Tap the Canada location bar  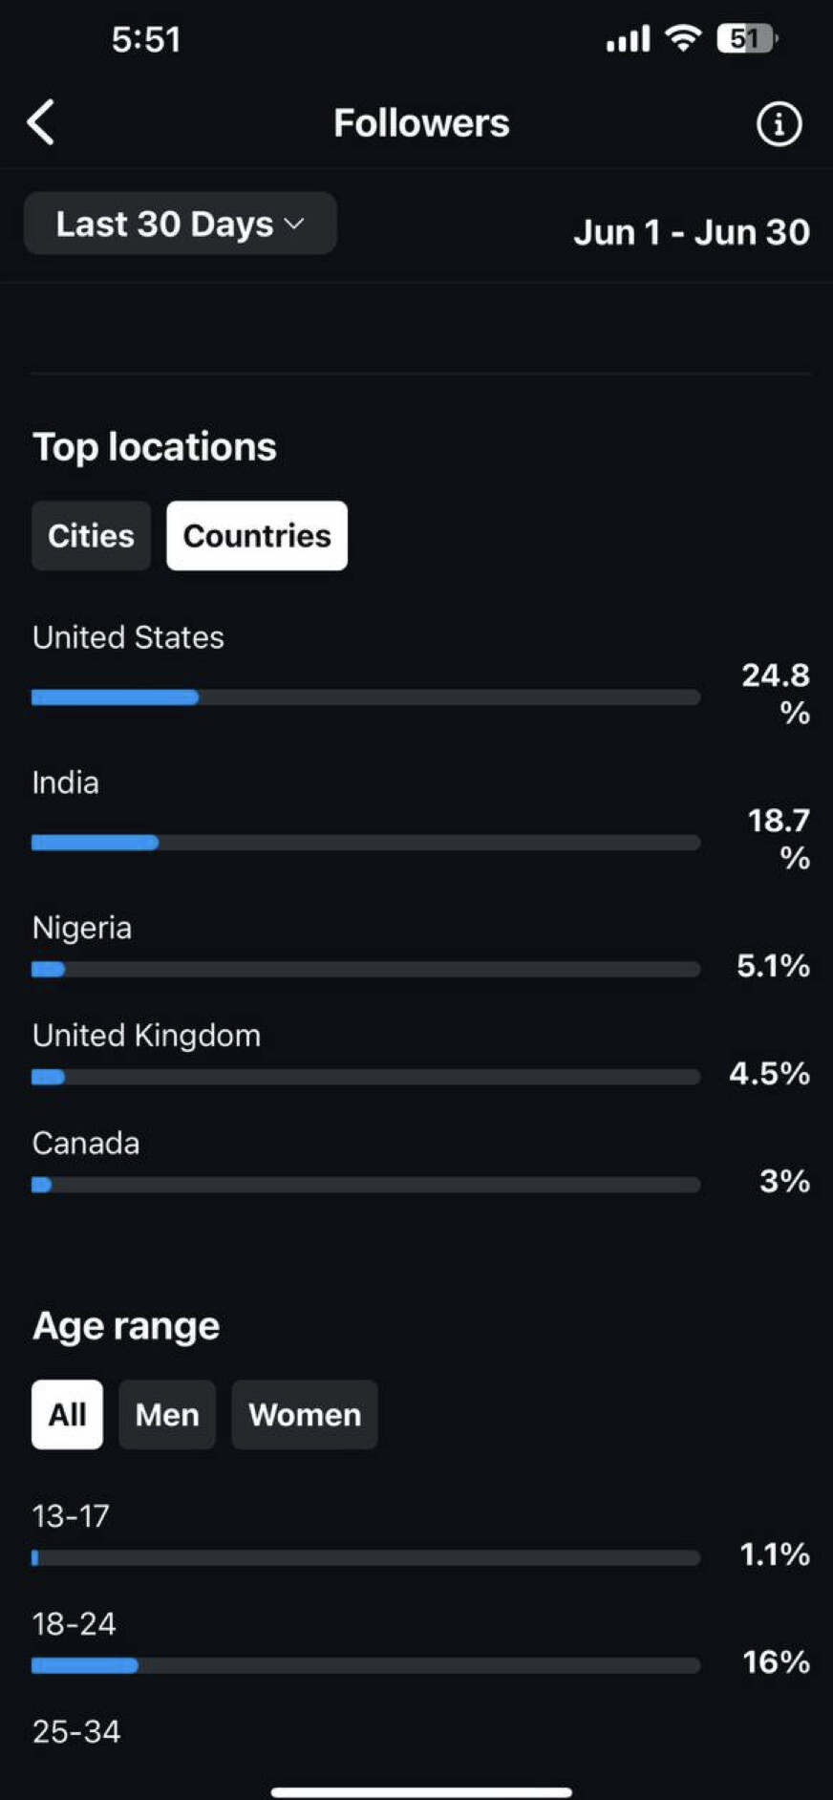click(x=365, y=1186)
